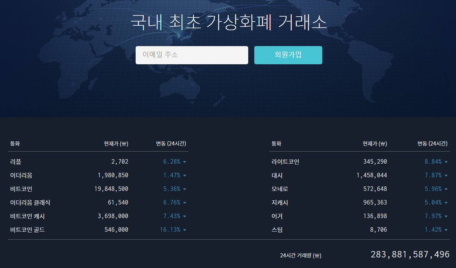Click the price 3,698,000
The height and width of the screenshot is (268, 456).
113,216
